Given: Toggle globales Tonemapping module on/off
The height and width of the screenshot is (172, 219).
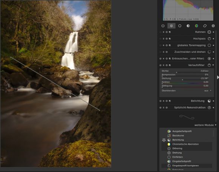Looking at the screenshot, I should tap(160, 45).
